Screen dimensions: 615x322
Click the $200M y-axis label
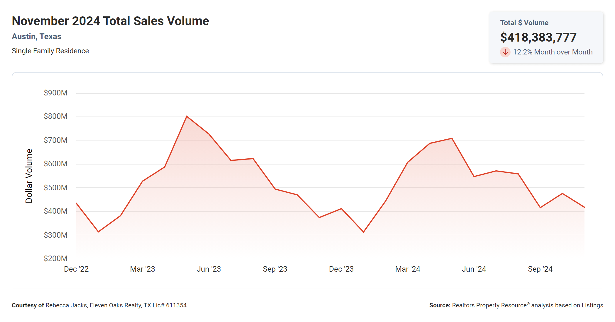click(55, 258)
